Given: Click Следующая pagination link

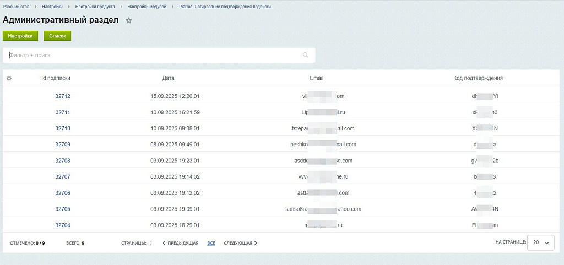Looking at the screenshot, I should coord(240,243).
